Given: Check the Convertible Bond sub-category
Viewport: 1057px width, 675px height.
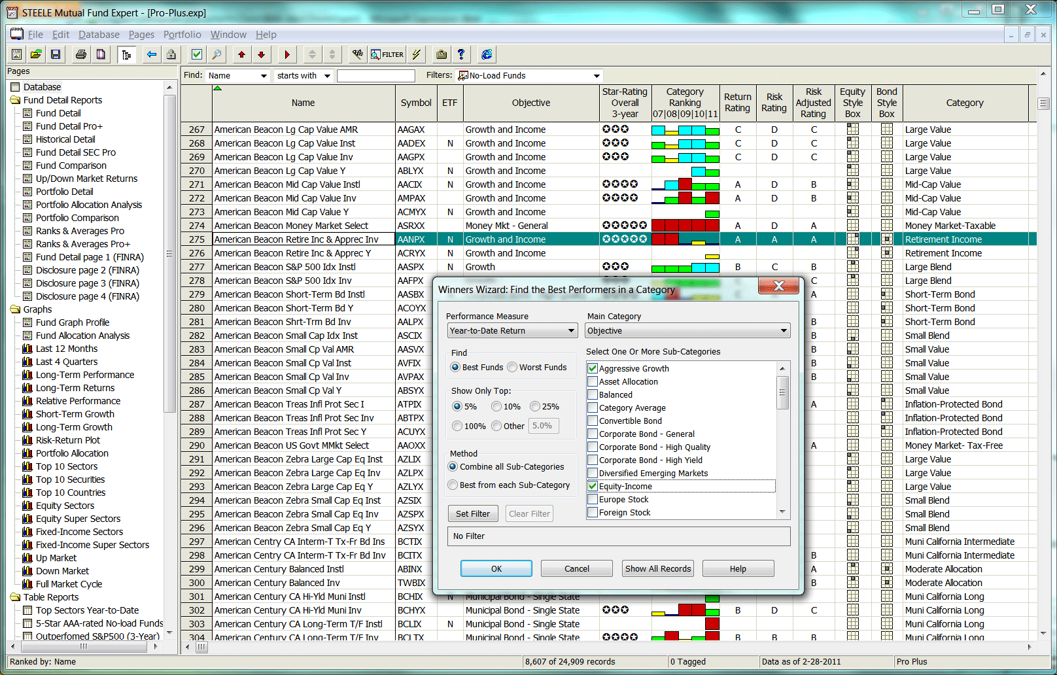Looking at the screenshot, I should (x=593, y=421).
